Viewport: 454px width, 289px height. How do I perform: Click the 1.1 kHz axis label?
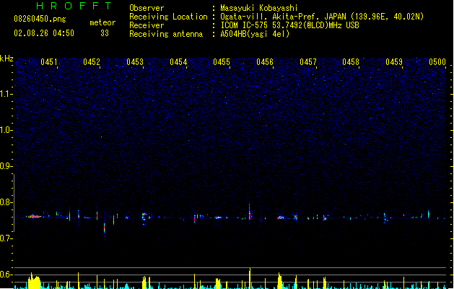click(x=6, y=94)
